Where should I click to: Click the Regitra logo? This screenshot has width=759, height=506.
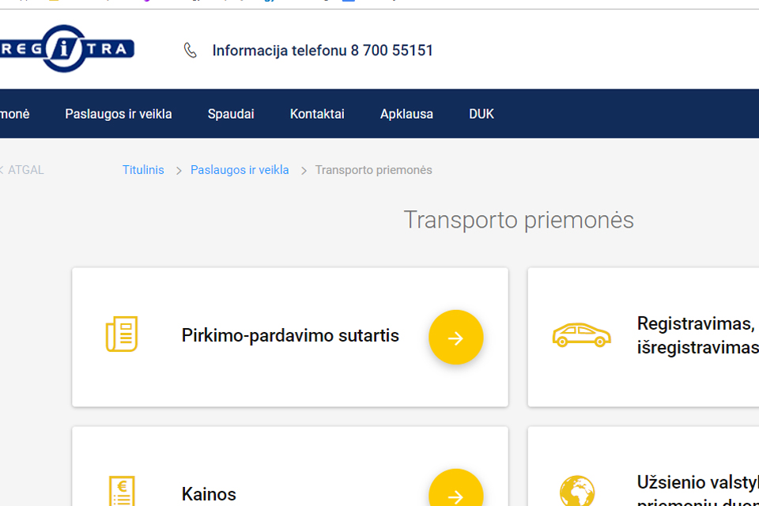[x=66, y=49]
